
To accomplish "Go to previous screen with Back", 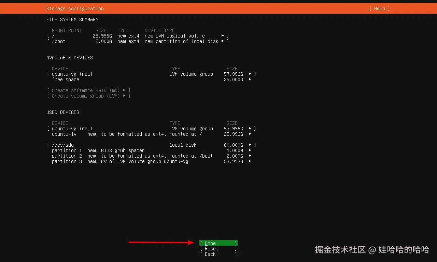I will pos(218,254).
